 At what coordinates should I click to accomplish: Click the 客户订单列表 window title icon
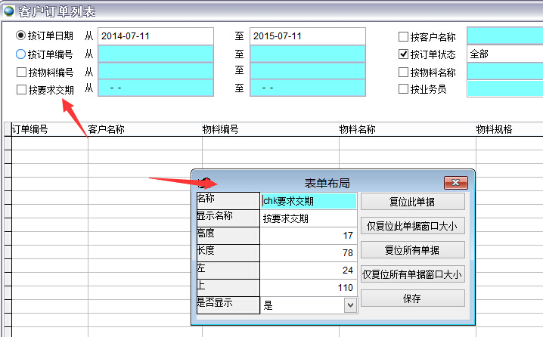pyautogui.click(x=8, y=11)
